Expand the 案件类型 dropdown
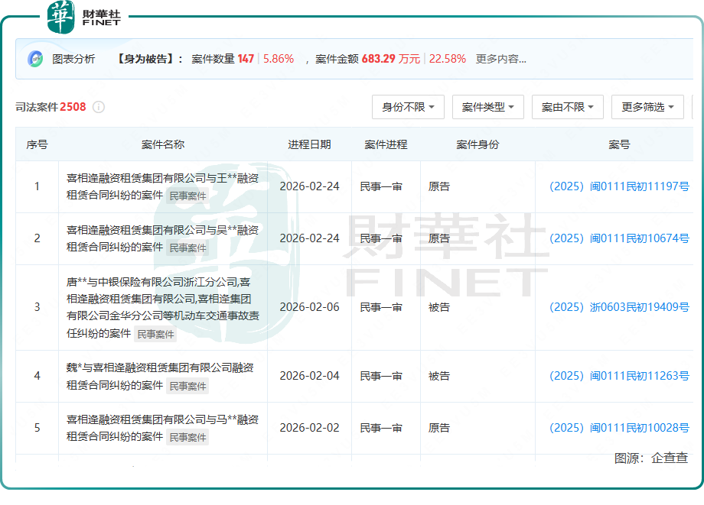Screen dimensions: 704x505 (x=487, y=107)
